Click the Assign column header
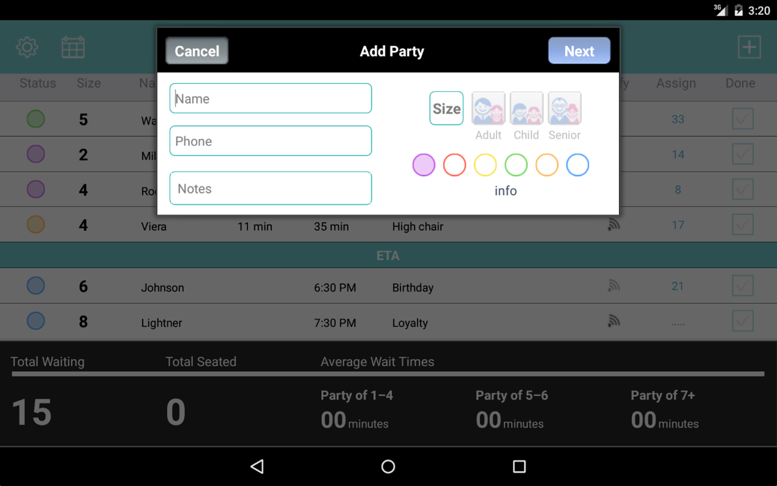Image resolution: width=777 pixels, height=486 pixels. click(x=676, y=83)
